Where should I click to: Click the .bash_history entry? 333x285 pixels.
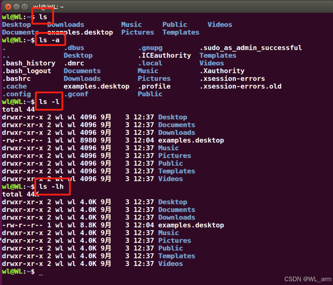(x=29, y=63)
